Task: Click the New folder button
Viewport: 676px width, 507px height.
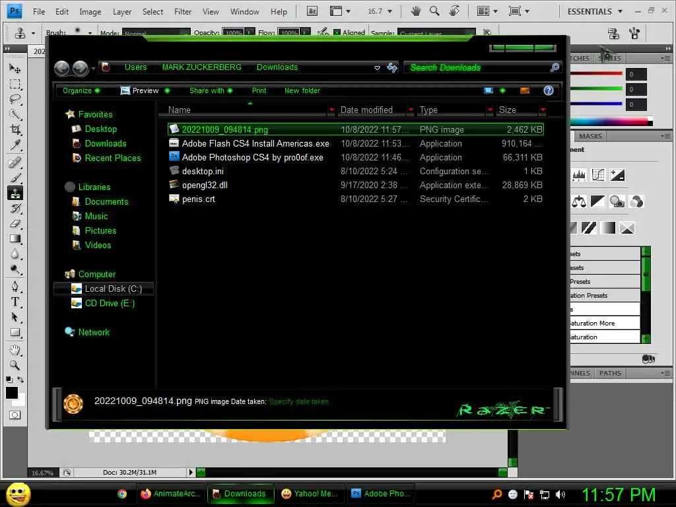Action: point(302,90)
